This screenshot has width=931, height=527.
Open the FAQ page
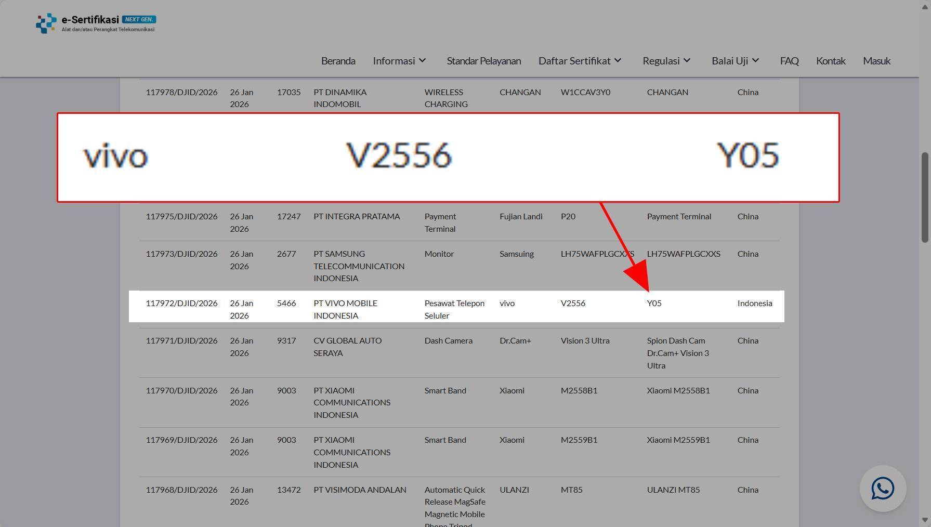click(x=789, y=61)
